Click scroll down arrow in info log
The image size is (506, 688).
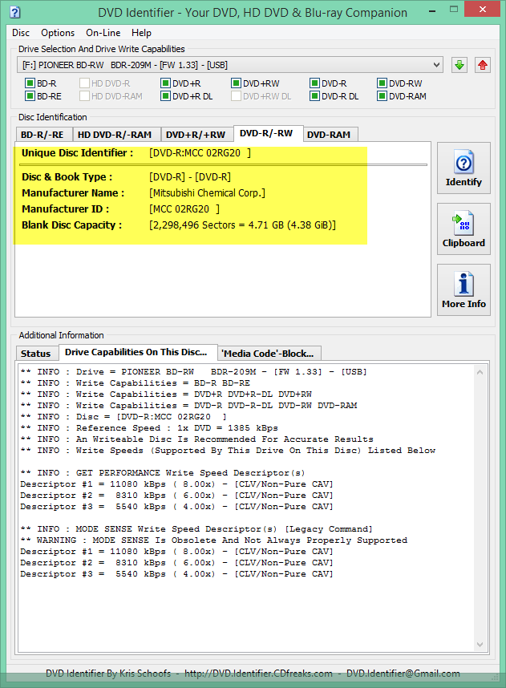coord(480,645)
